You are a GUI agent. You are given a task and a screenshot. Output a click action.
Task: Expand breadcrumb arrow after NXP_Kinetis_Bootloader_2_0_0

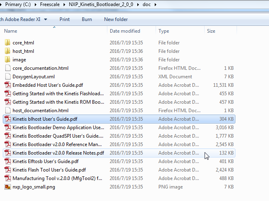[138, 4]
